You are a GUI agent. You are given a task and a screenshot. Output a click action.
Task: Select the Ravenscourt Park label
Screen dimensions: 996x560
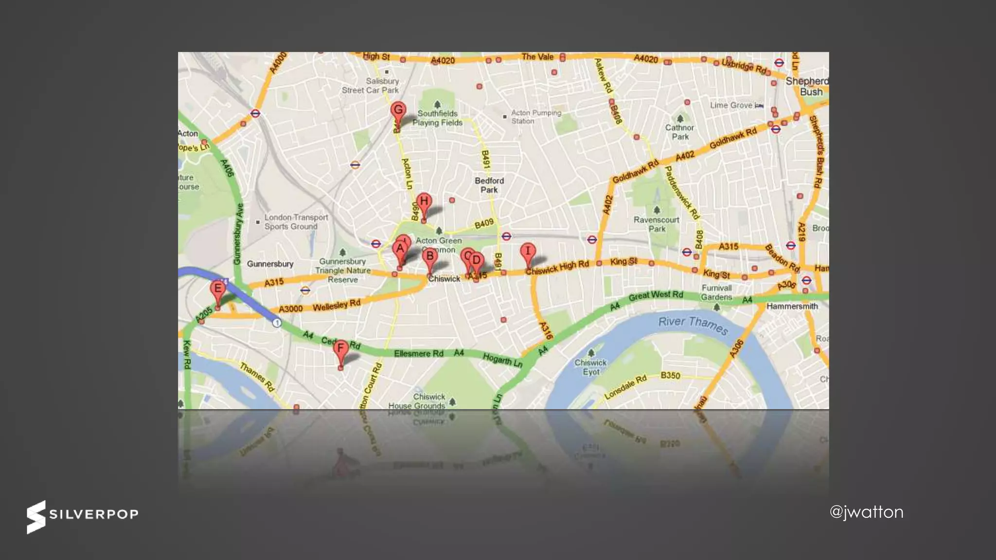point(657,224)
